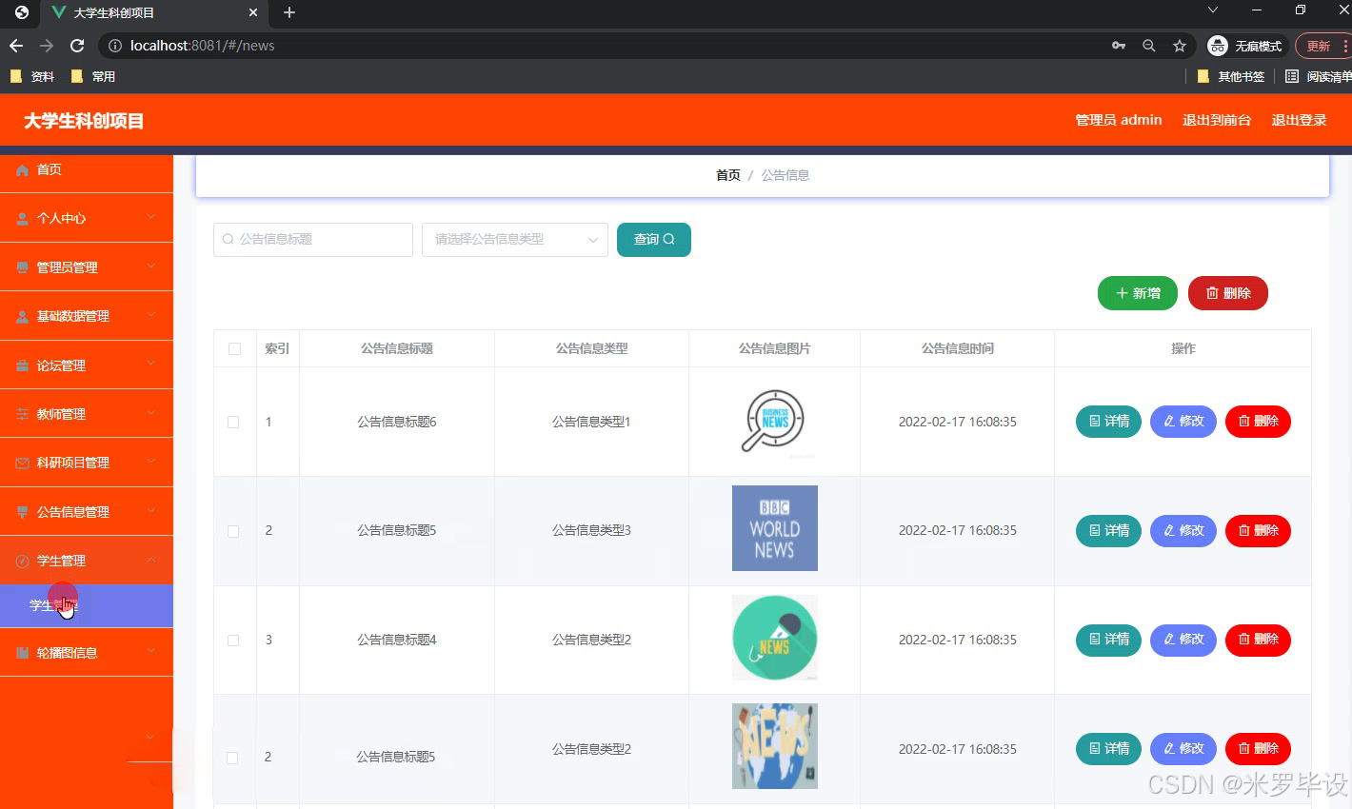Select the person icon for 个人中心
Viewport: 1352px width, 809px height.
pyautogui.click(x=21, y=217)
